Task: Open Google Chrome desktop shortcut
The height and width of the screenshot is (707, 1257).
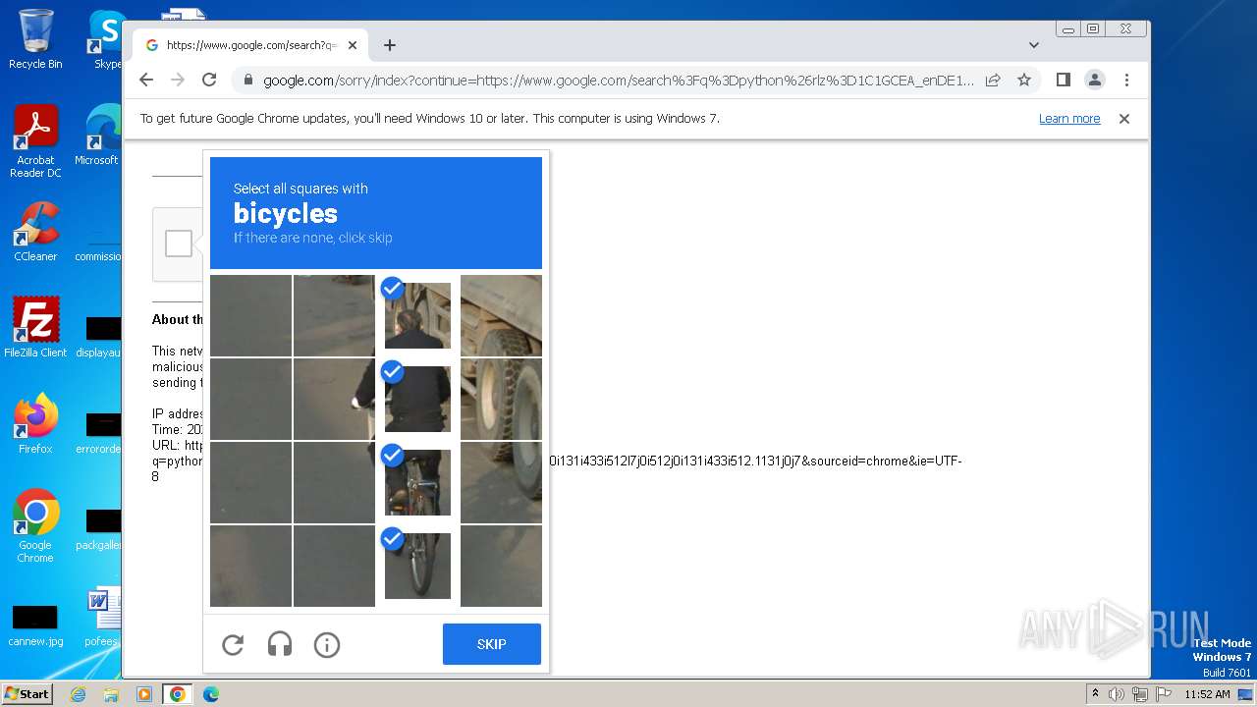Action: point(35,526)
